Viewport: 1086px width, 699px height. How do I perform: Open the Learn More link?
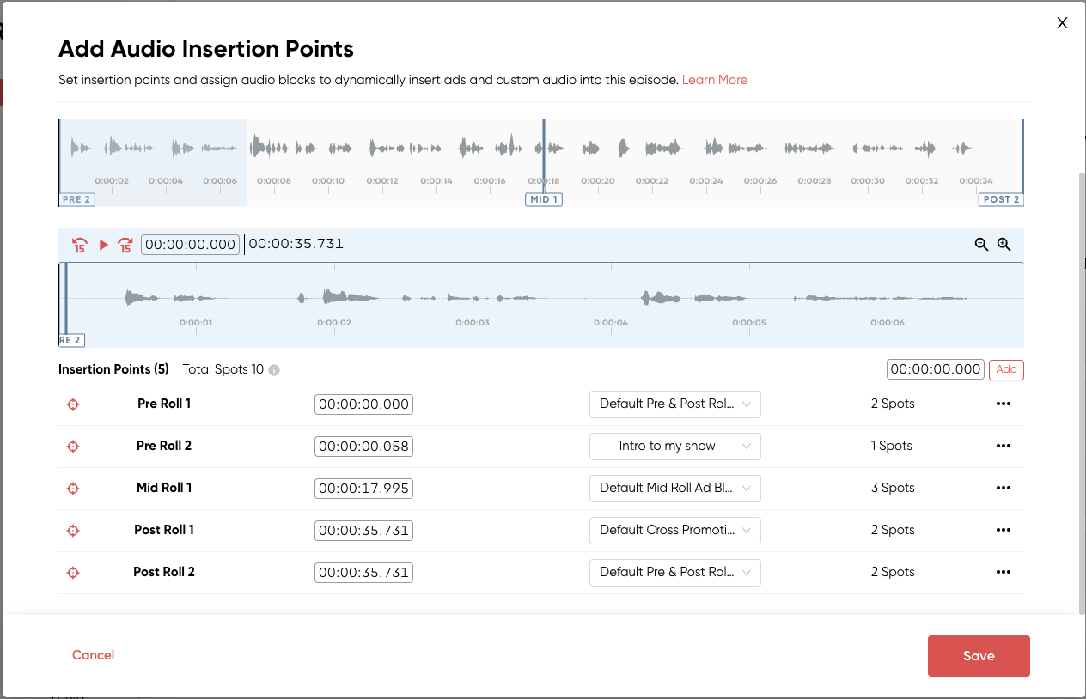[714, 80]
